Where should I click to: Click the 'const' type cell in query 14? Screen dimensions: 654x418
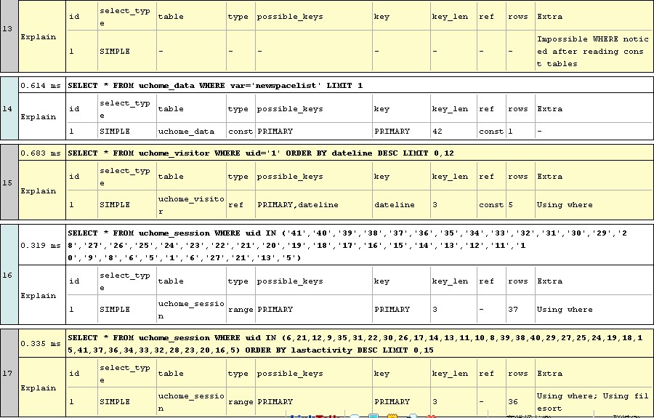coord(241,131)
